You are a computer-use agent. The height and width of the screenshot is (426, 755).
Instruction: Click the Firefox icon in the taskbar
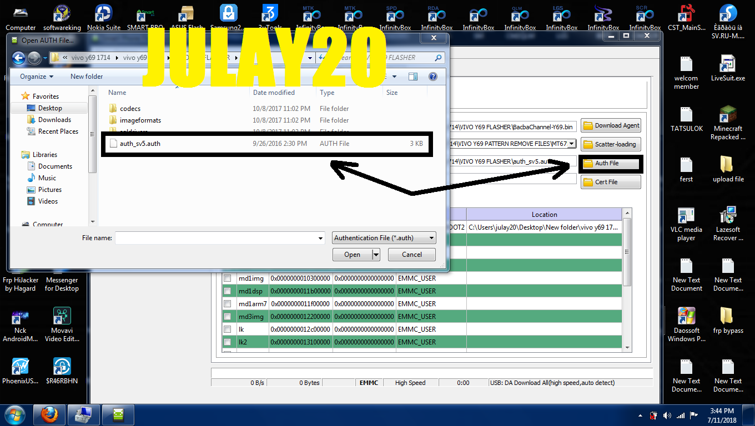[49, 414]
